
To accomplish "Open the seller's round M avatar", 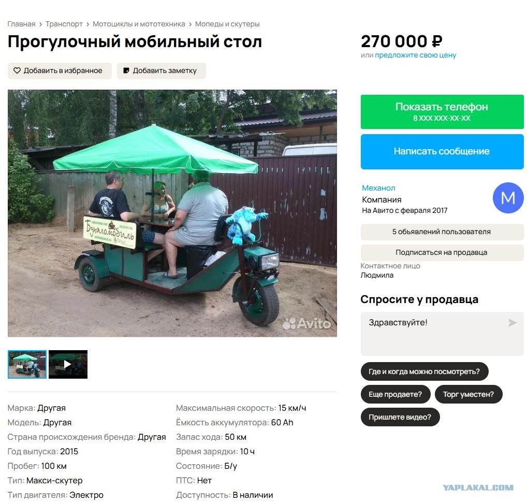I will point(508,198).
